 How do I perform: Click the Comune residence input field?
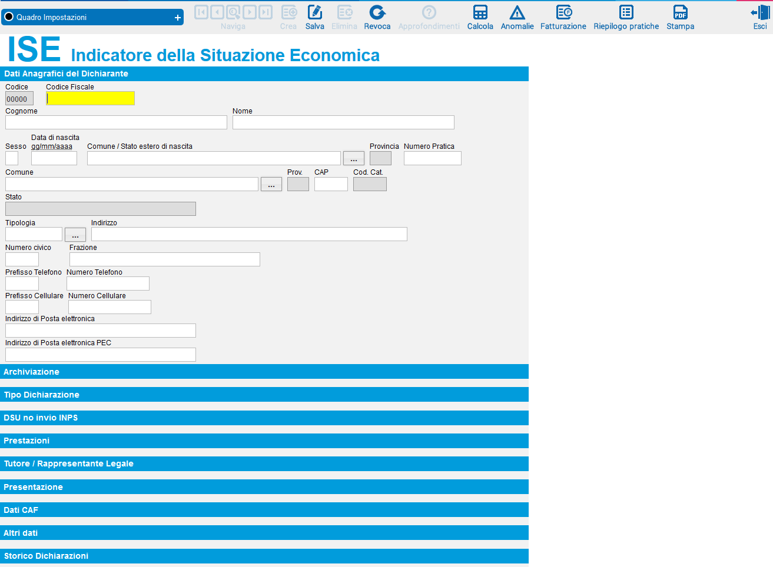[132, 184]
